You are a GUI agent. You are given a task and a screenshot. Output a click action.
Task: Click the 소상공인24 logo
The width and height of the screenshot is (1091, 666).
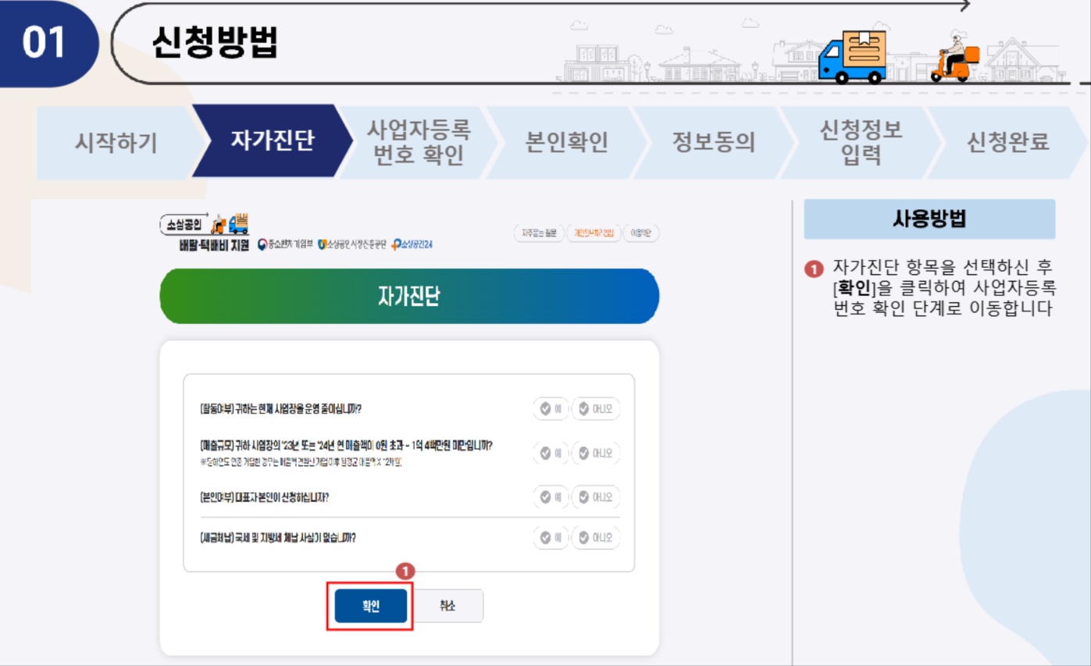[x=412, y=244]
